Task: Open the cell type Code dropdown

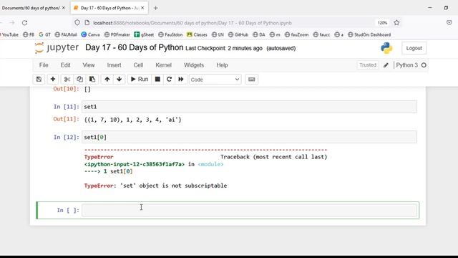Action: point(215,80)
